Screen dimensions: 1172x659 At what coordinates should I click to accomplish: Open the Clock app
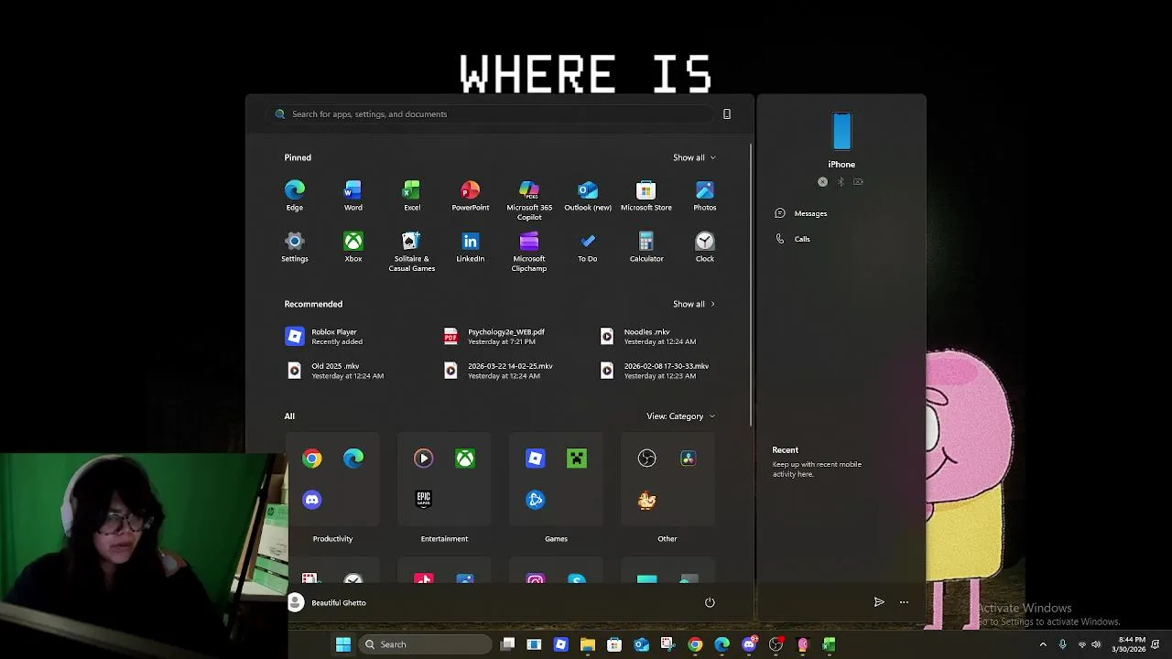click(704, 246)
